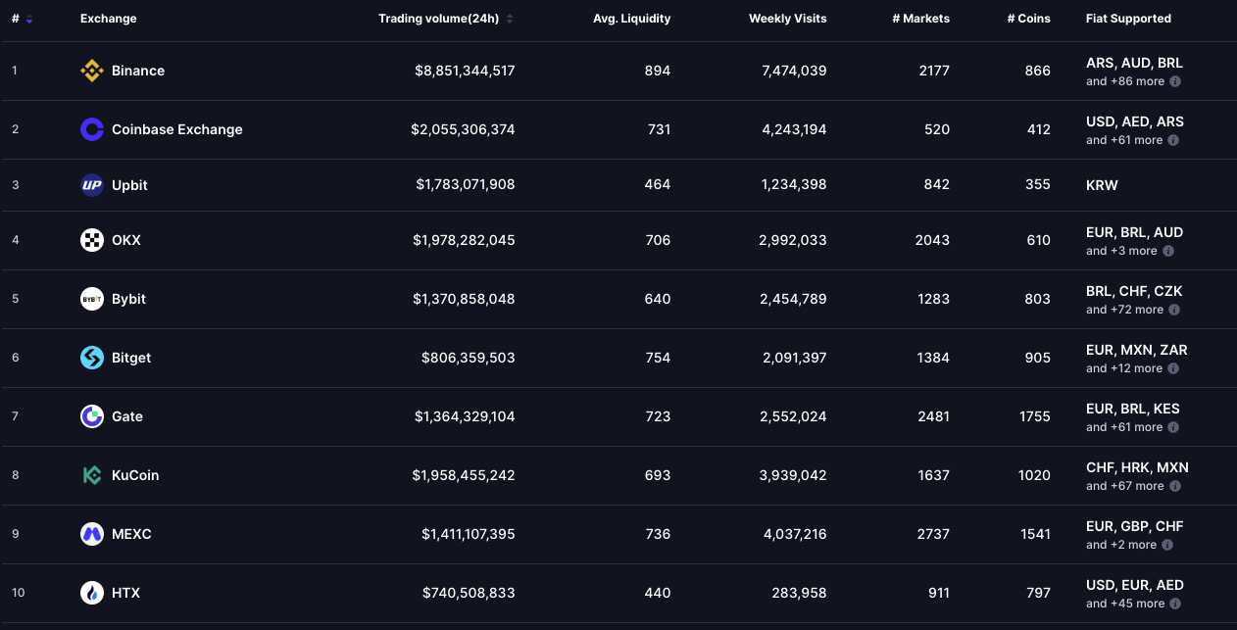The height and width of the screenshot is (630, 1237).
Task: Open the Bitget exchange link
Action: click(x=131, y=358)
